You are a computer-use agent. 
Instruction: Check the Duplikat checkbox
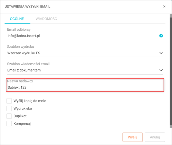(x=9, y=116)
